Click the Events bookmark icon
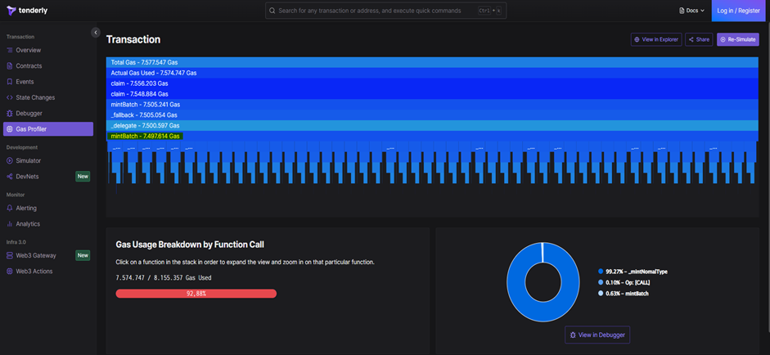The image size is (770, 355). click(x=10, y=82)
